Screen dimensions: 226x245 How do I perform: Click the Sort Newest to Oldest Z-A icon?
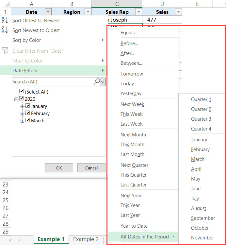[x=5, y=30]
